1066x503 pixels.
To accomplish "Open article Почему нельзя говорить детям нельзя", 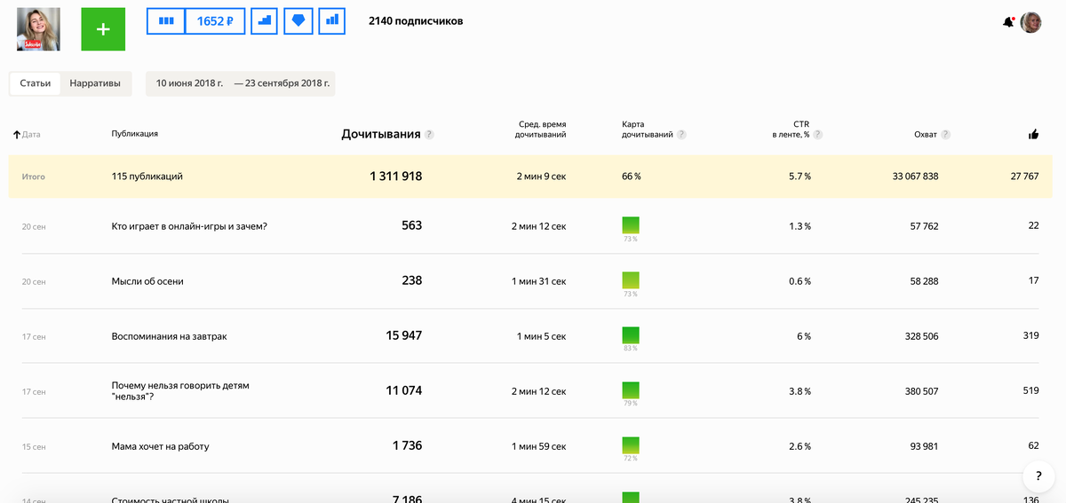I will (180, 391).
